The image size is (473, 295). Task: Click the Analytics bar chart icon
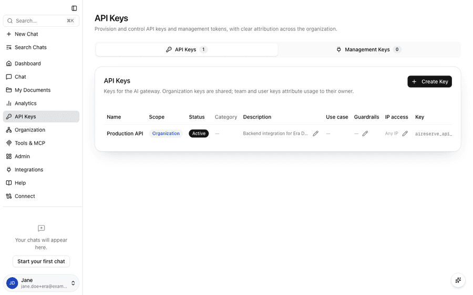(9, 103)
